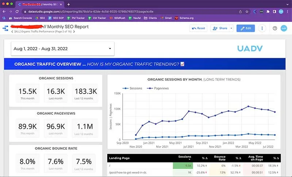Open the date range dropdown
292x177 pixels.
tap(62, 49)
